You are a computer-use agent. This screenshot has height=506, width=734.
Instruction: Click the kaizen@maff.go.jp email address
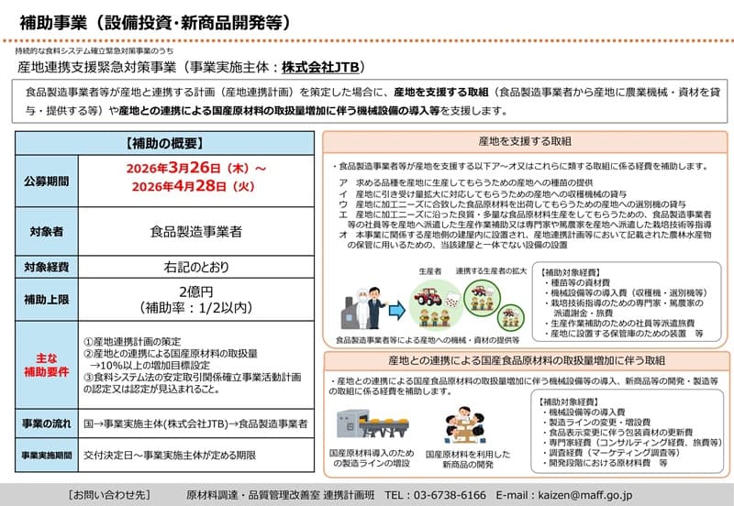click(585, 495)
